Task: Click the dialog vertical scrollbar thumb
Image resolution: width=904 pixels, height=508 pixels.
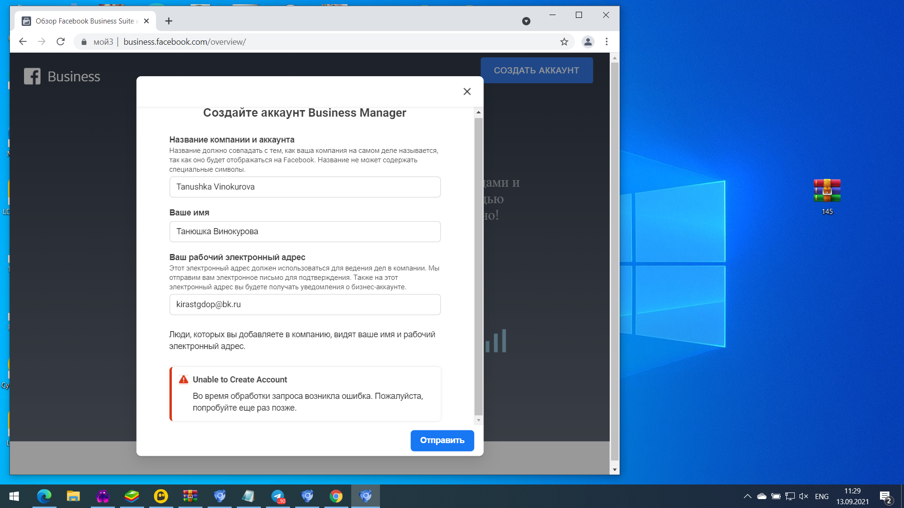Action: [x=478, y=266]
